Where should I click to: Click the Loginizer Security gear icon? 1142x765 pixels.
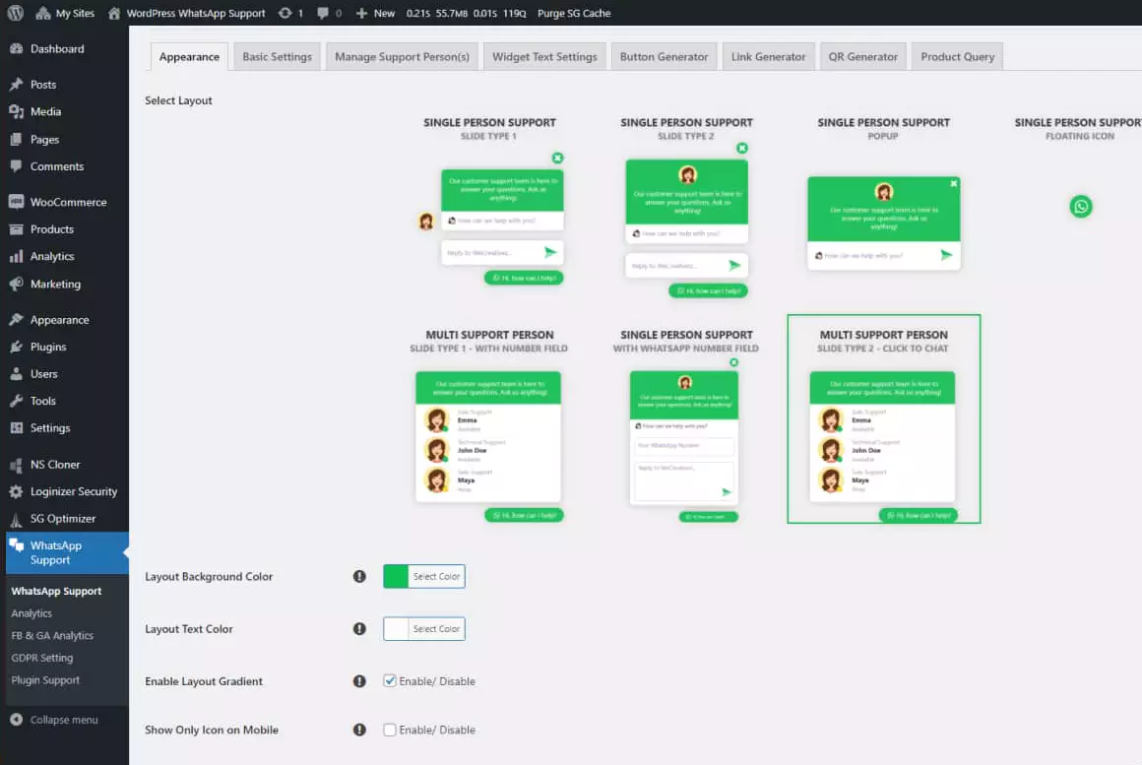[x=16, y=492]
